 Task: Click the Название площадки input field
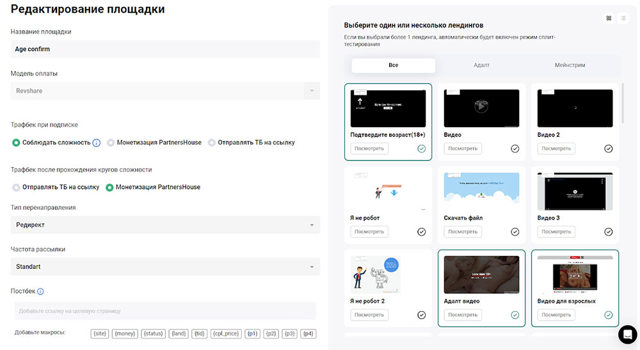pos(165,49)
